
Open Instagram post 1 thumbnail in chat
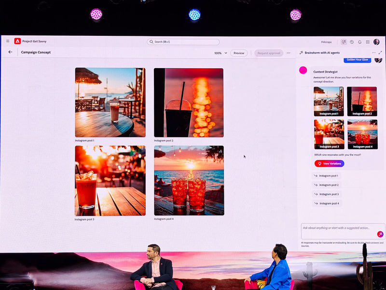coord(329,101)
